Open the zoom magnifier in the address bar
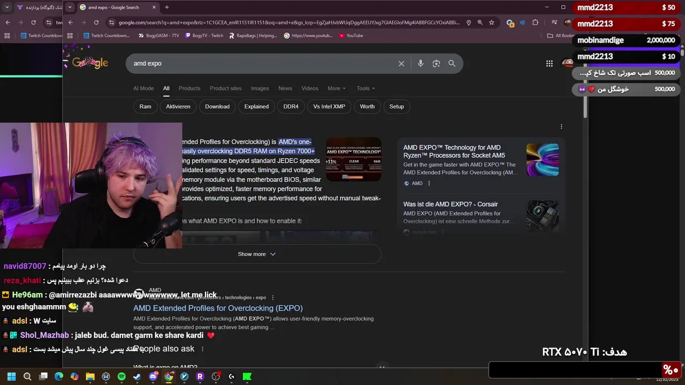This screenshot has width=685, height=385. tap(480, 22)
